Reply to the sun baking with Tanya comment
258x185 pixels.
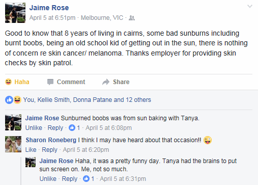(x=55, y=128)
